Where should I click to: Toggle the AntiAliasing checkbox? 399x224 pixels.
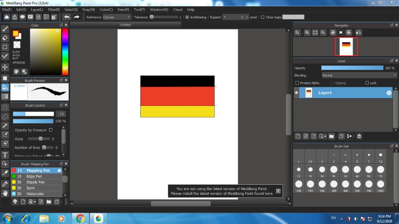187,17
